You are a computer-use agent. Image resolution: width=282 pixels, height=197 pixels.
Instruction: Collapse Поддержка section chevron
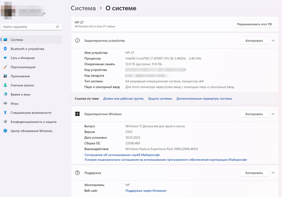tap(273, 173)
